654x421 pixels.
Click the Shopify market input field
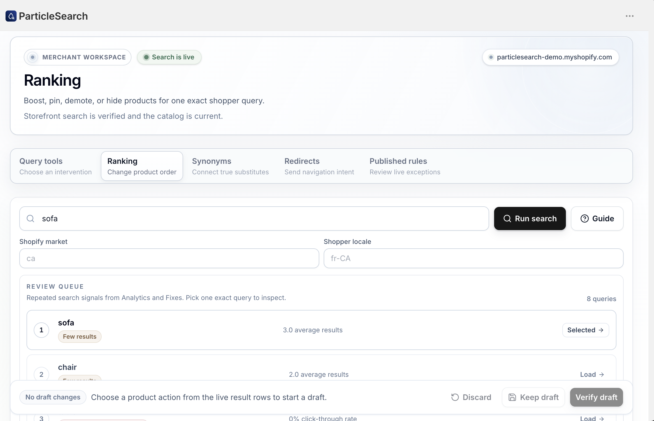tap(169, 258)
